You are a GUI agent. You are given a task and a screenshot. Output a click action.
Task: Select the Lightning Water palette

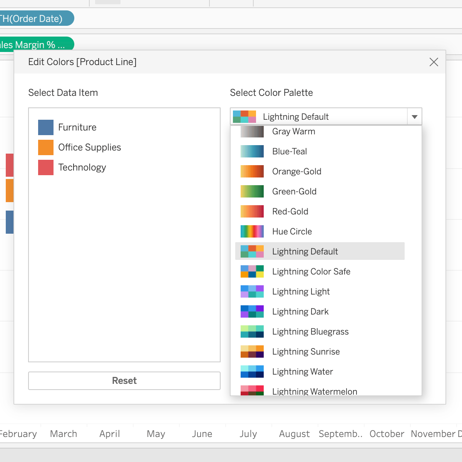click(x=302, y=372)
